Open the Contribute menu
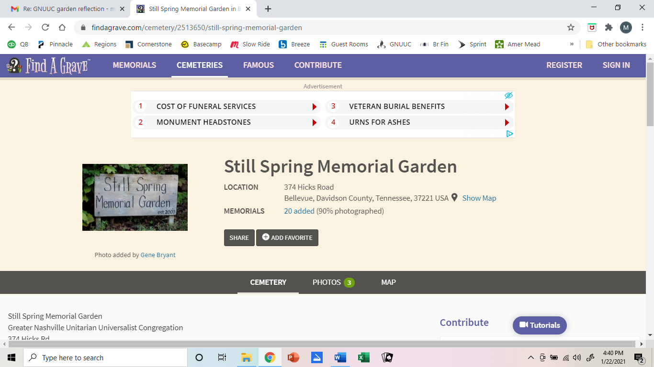 pyautogui.click(x=318, y=65)
